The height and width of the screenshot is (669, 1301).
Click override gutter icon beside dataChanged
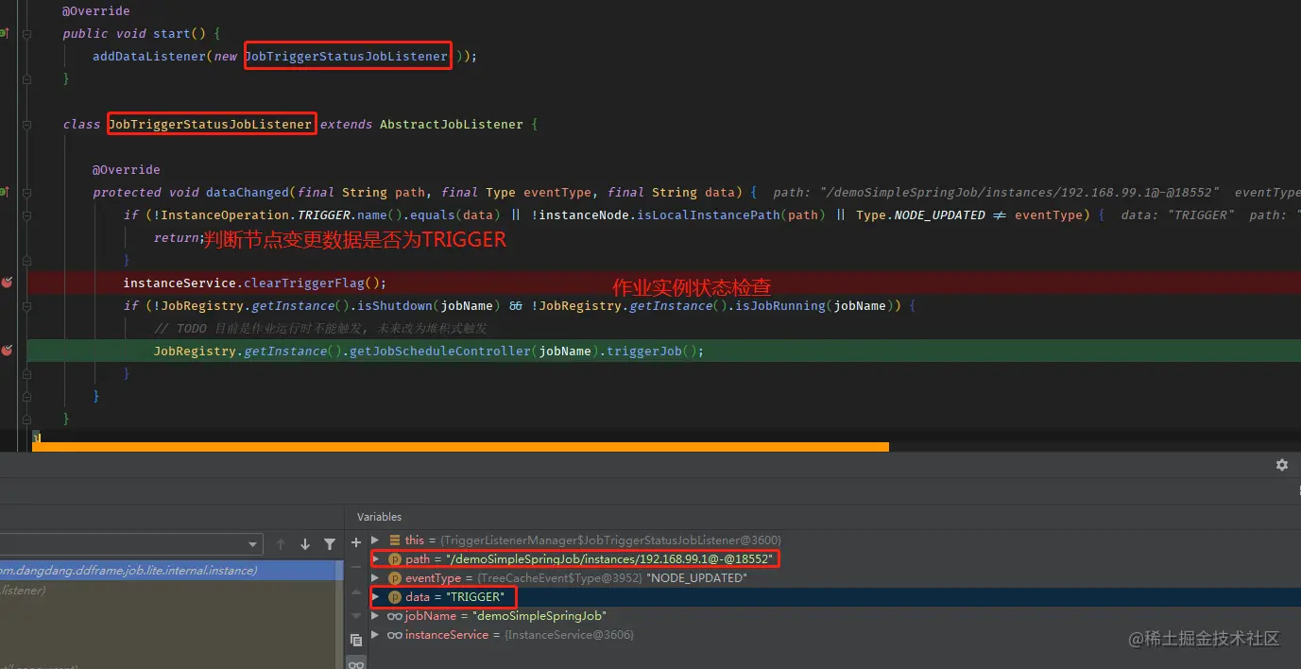point(4,192)
